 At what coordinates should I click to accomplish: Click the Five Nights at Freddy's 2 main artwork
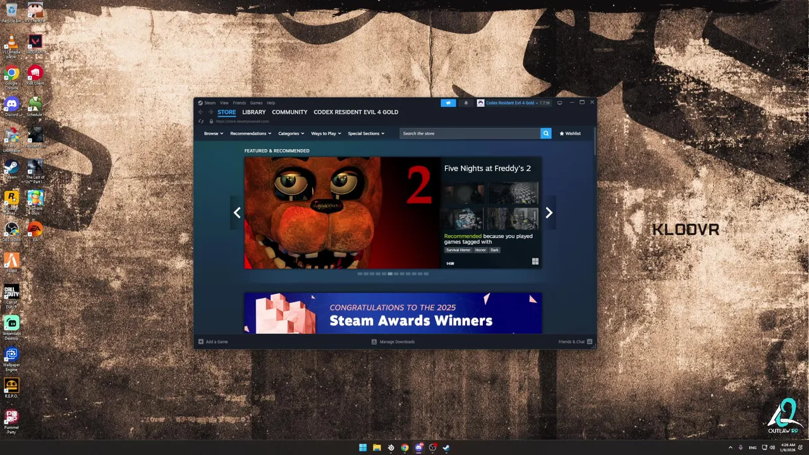[x=342, y=213]
